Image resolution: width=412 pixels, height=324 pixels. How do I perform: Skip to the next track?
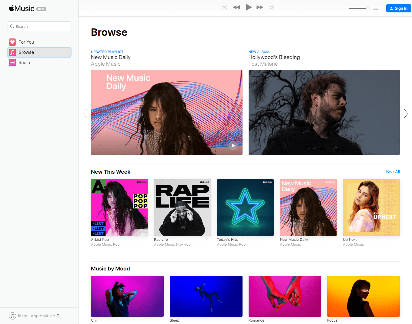[260, 7]
